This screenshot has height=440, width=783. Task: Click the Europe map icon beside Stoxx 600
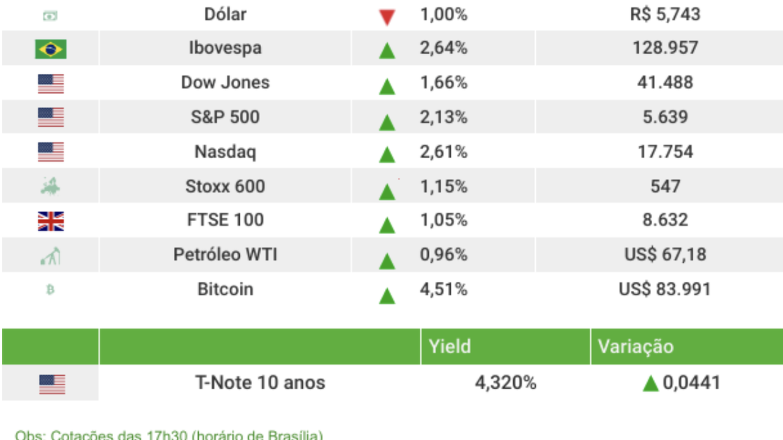click(x=51, y=186)
